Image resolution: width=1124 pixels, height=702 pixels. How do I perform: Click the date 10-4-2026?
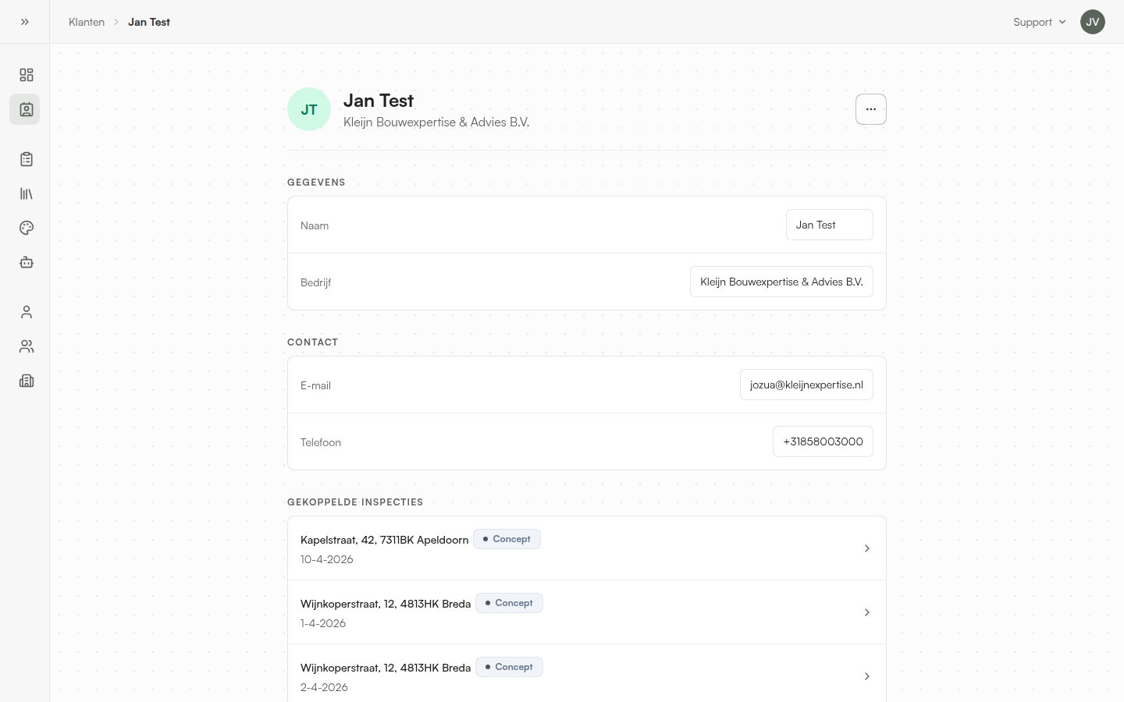(x=327, y=559)
